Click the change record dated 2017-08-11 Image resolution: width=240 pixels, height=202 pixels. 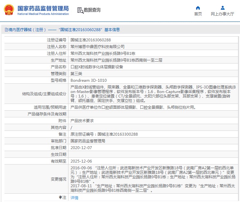(153, 188)
